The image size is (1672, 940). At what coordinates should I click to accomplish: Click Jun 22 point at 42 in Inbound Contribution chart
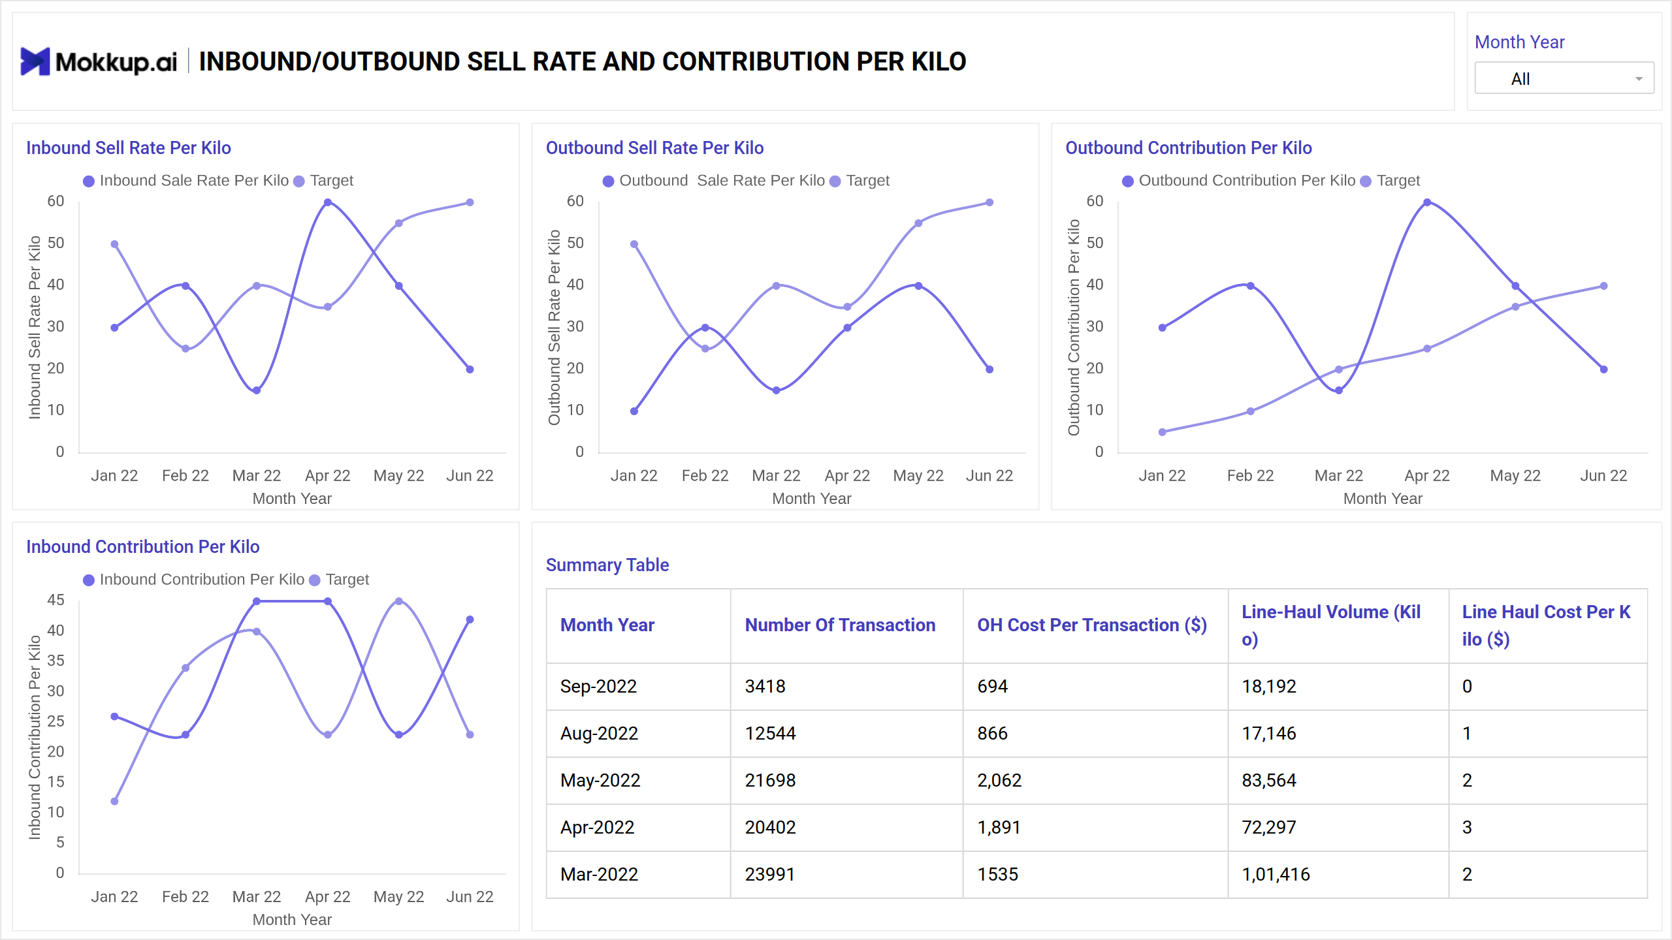[x=470, y=619]
